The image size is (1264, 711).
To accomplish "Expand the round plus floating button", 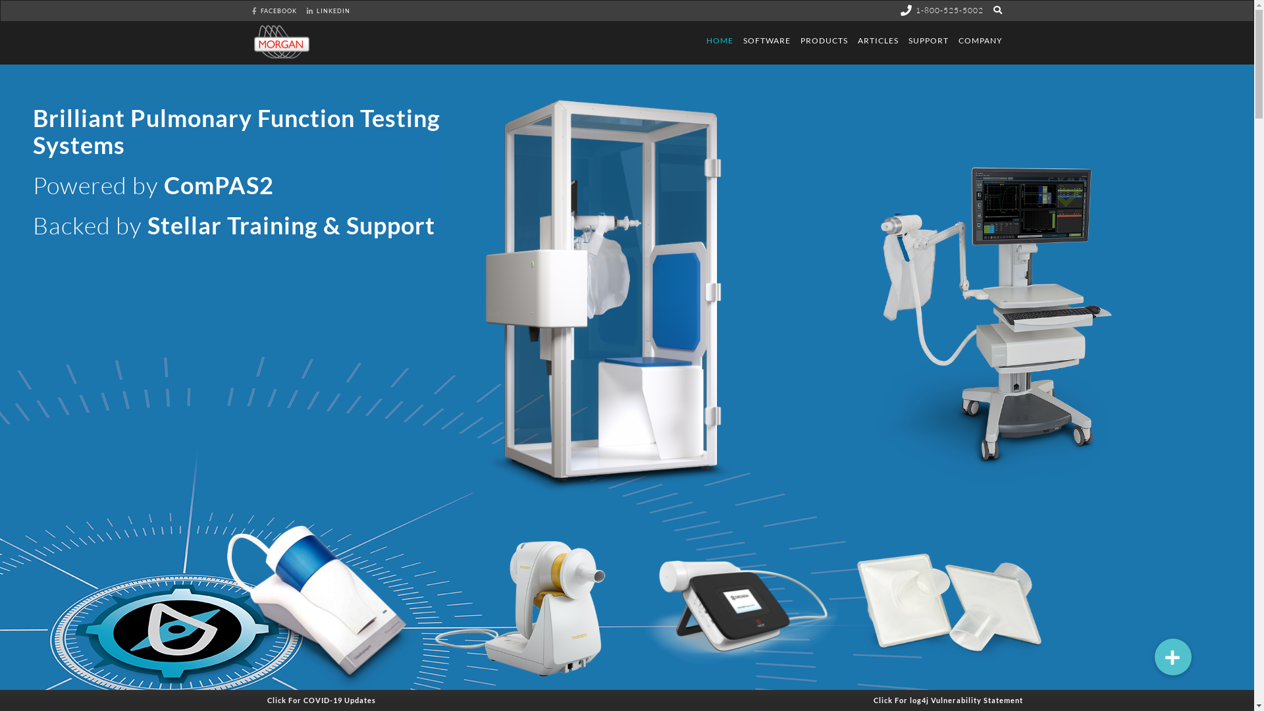I will tap(1172, 657).
